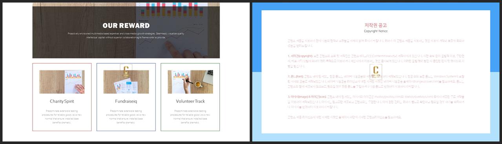502x144 pixels.
Task: Select the Volunteer Track card image
Action: point(190,82)
